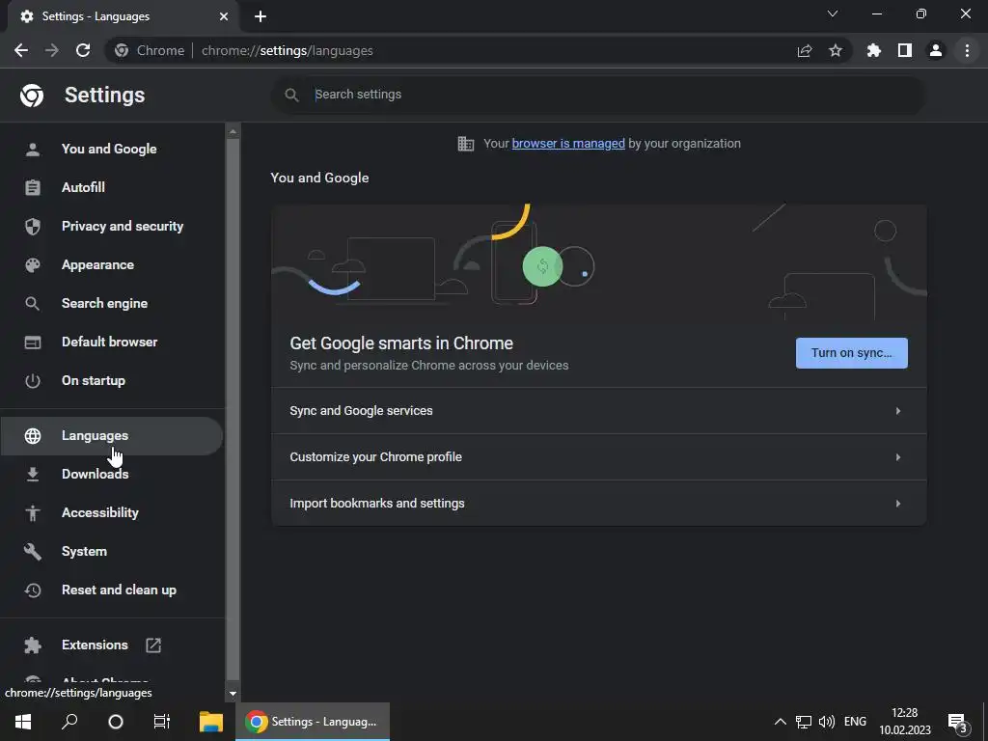Image resolution: width=988 pixels, height=741 pixels.
Task: Open the notification center icon
Action: point(958,723)
